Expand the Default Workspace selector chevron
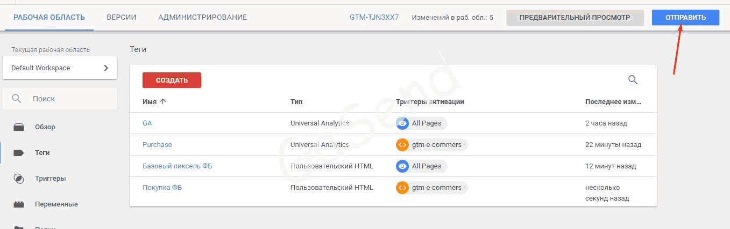Image resolution: width=730 pixels, height=229 pixels. coord(106,68)
